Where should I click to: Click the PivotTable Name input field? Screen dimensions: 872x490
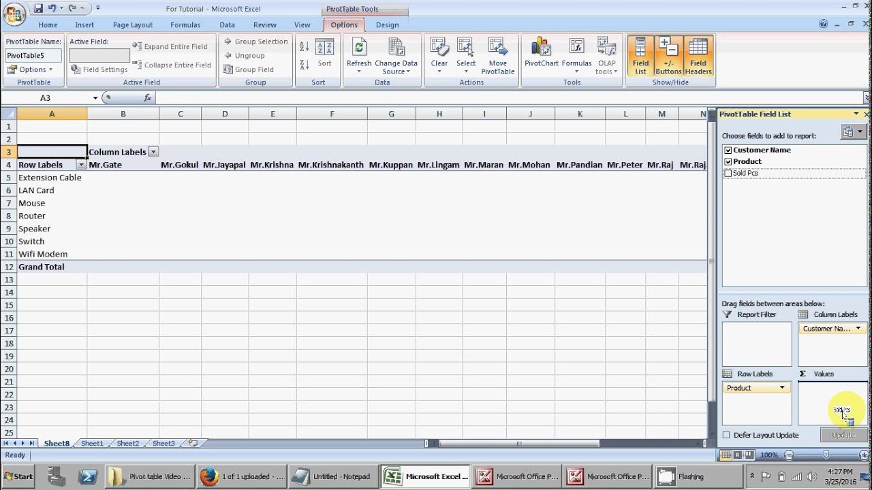click(x=33, y=55)
